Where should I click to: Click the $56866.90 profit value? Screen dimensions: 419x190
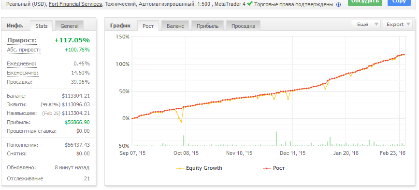77,122
